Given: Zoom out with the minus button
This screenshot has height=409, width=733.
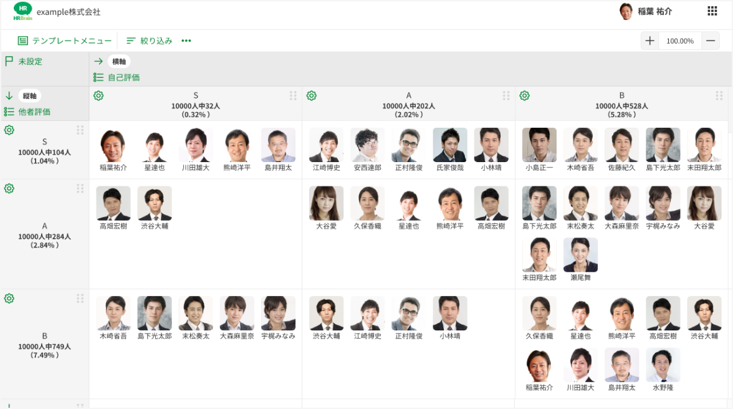Looking at the screenshot, I should 711,41.
